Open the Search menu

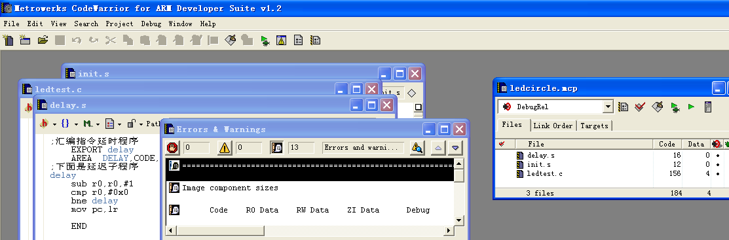[86, 24]
